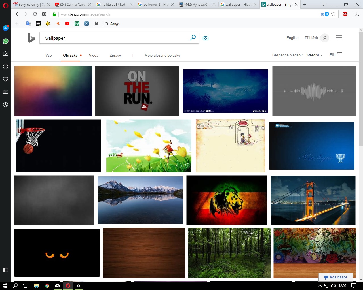The height and width of the screenshot is (290, 363).
Task: Click the ad blocker shield showing 10
Action: [x=325, y=14]
